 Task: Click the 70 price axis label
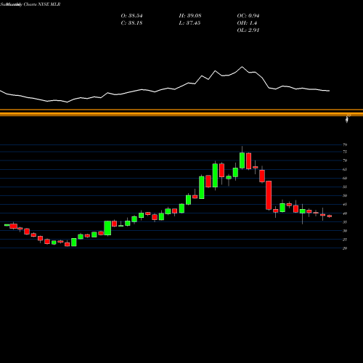pos(345,160)
